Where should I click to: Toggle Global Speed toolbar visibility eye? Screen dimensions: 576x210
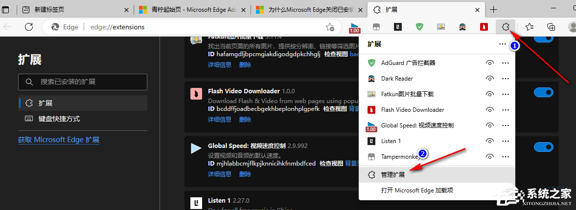(x=489, y=126)
